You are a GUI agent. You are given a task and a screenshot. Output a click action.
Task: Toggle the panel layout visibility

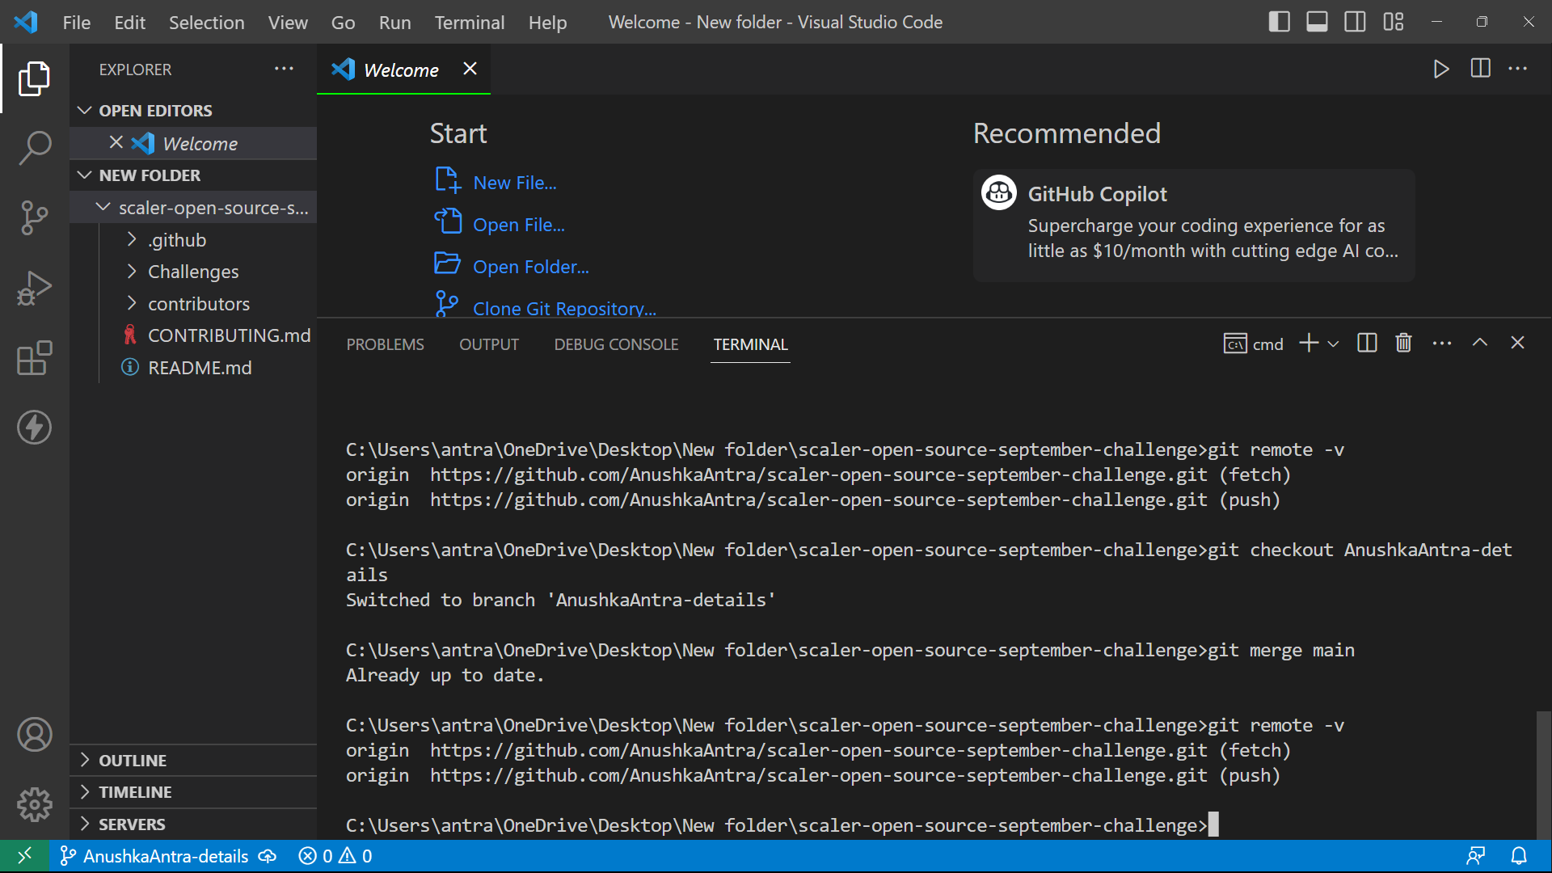[x=1317, y=22]
